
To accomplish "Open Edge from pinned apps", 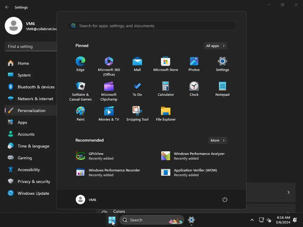I will (x=80, y=64).
